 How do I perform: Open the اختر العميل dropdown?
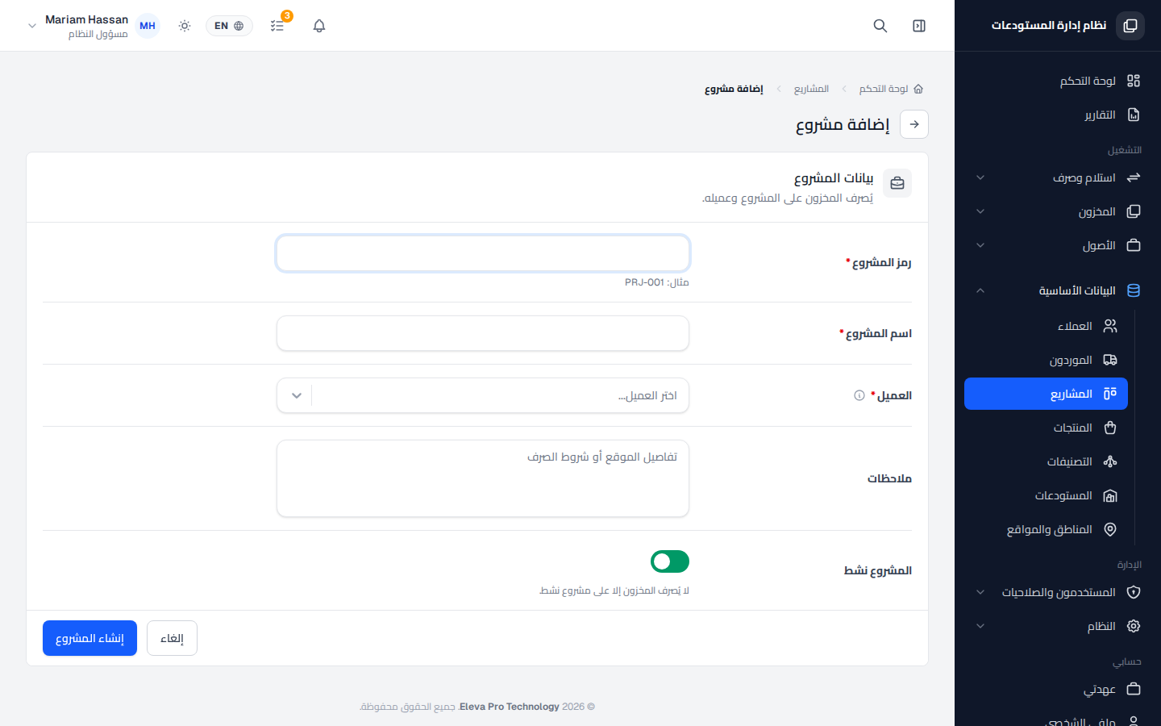tap(483, 395)
